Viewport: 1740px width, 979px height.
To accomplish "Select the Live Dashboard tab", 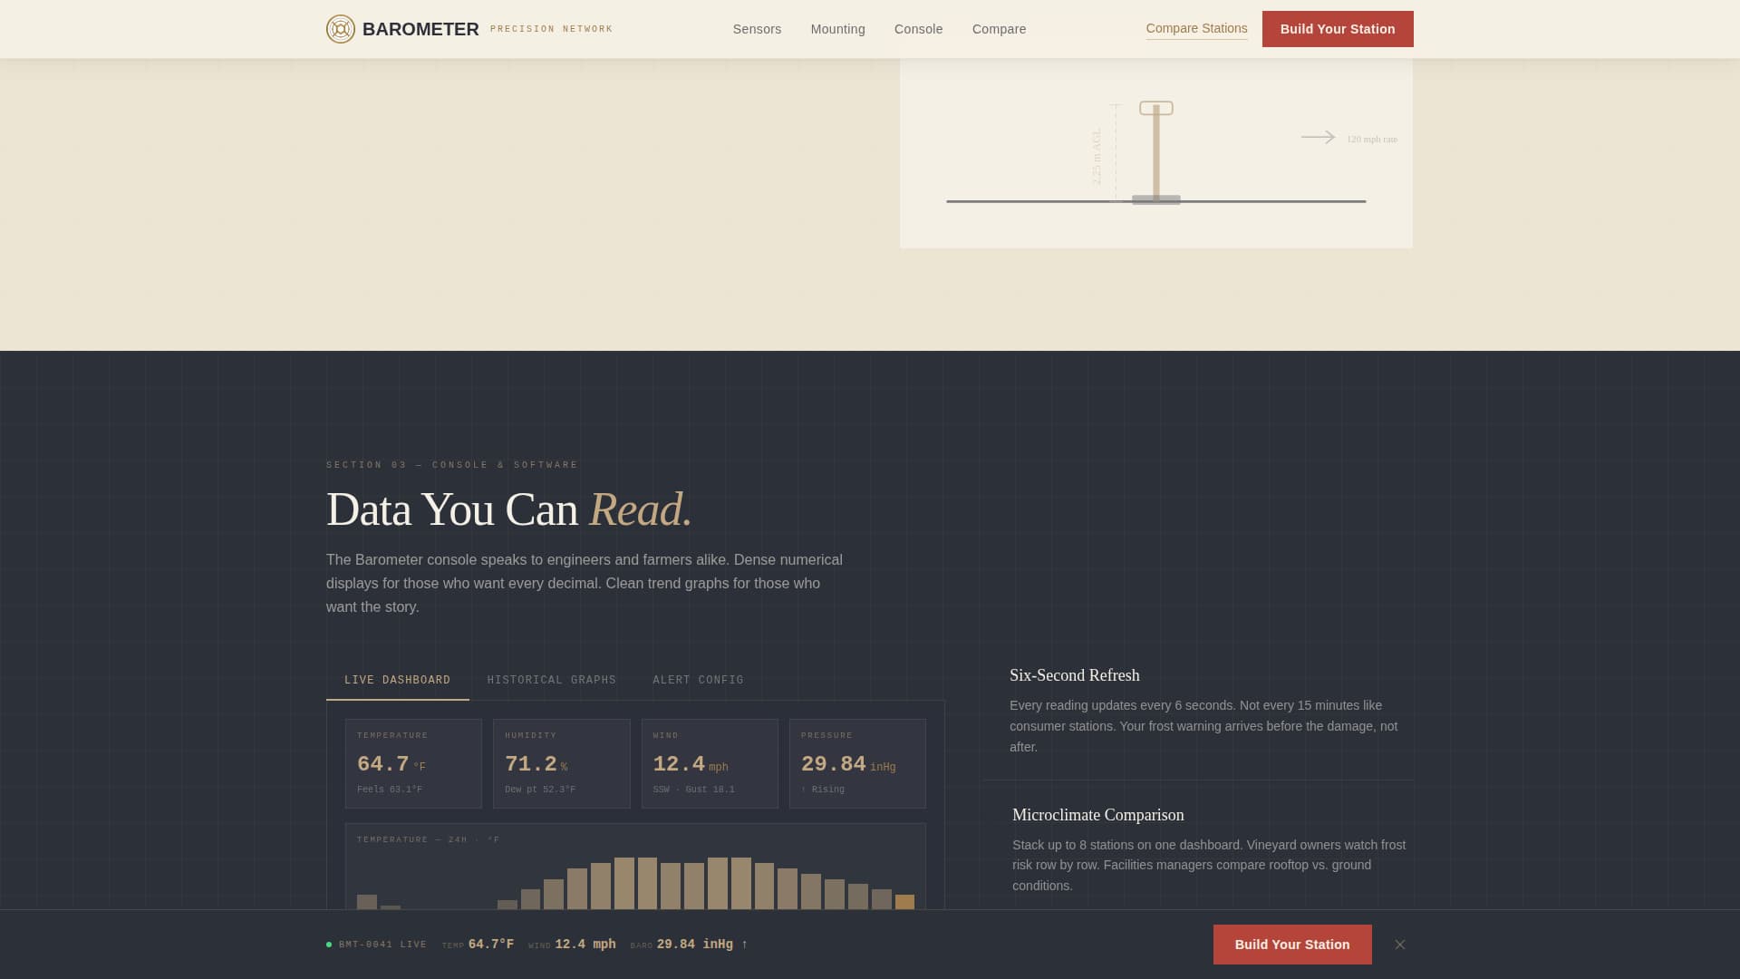I will 397,679.
